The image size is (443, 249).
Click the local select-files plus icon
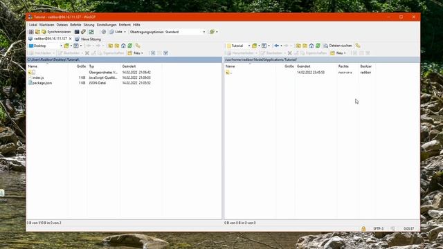[x=153, y=53]
